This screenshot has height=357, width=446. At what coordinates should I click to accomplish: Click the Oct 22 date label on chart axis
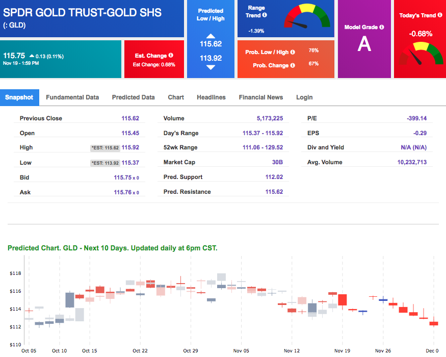pyautogui.click(x=140, y=351)
